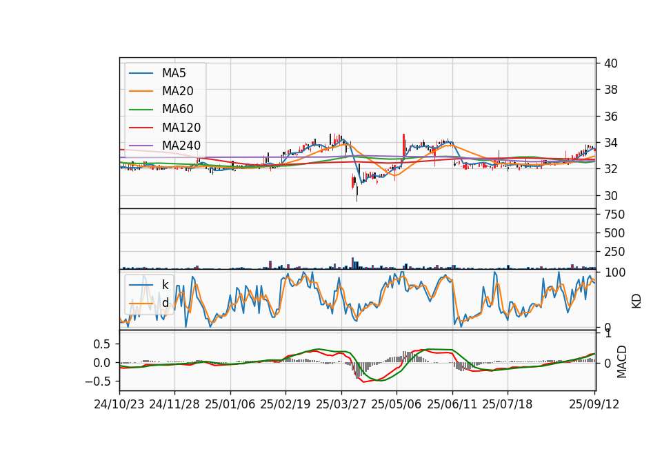Click the price axis value 32
This screenshot has height=476, width=662.
point(610,169)
